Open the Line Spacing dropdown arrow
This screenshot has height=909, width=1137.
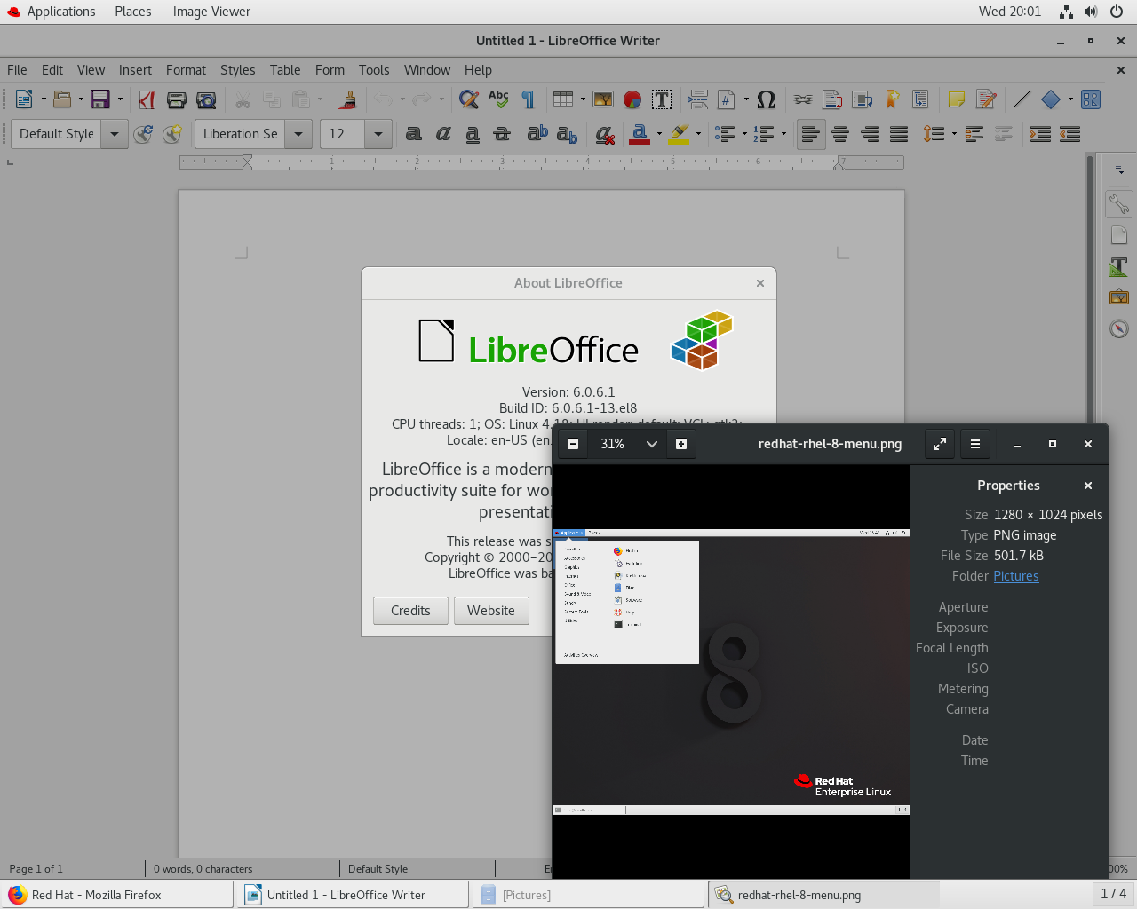pos(954,134)
